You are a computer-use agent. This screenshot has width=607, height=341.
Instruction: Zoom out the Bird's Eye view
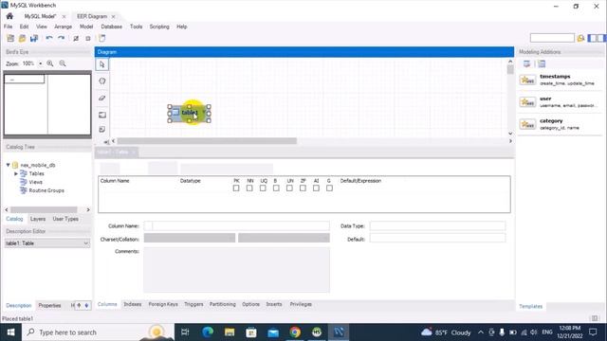(63, 63)
